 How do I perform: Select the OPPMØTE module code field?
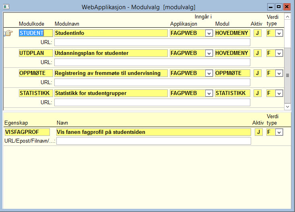[36, 73]
